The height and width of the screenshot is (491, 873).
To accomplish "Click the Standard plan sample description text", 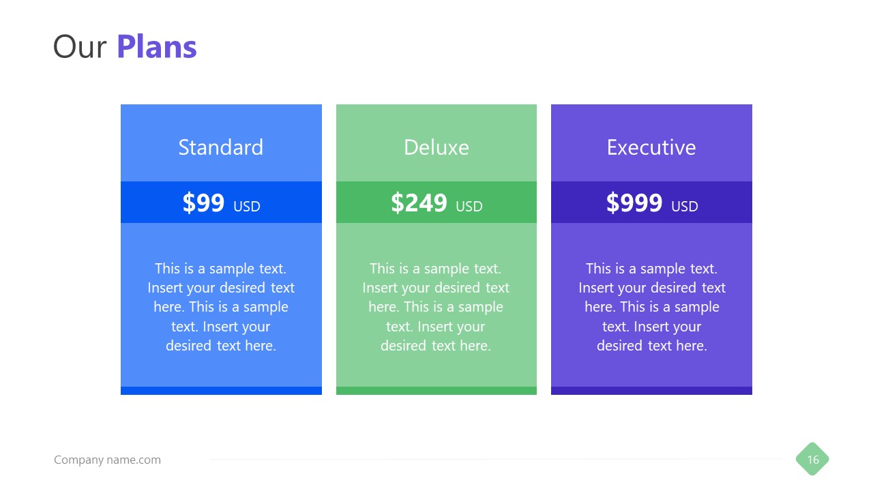I will click(221, 307).
